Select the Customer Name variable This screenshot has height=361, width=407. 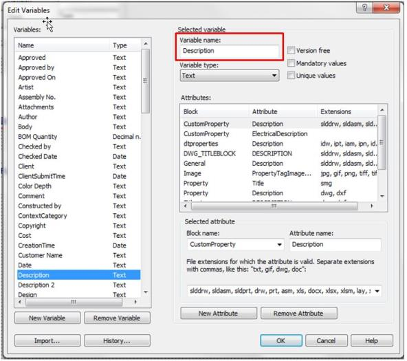click(x=78, y=255)
